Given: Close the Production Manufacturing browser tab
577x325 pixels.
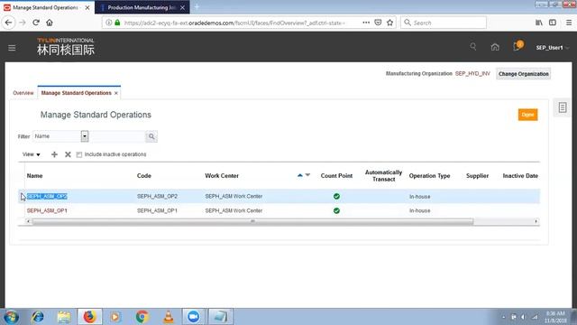Looking at the screenshot, I should [x=182, y=7].
